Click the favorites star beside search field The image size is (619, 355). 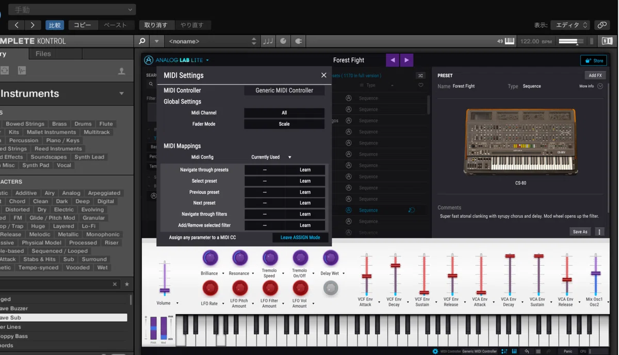point(127,284)
